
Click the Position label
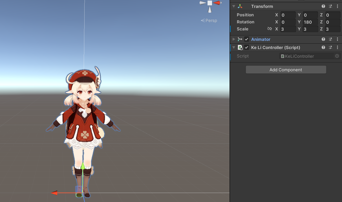pyautogui.click(x=245, y=15)
